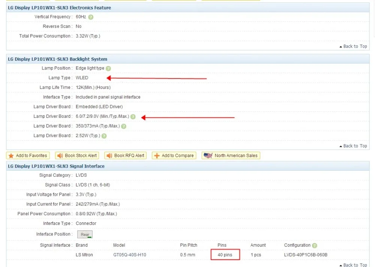Click Add to Compare button

tap(174, 156)
